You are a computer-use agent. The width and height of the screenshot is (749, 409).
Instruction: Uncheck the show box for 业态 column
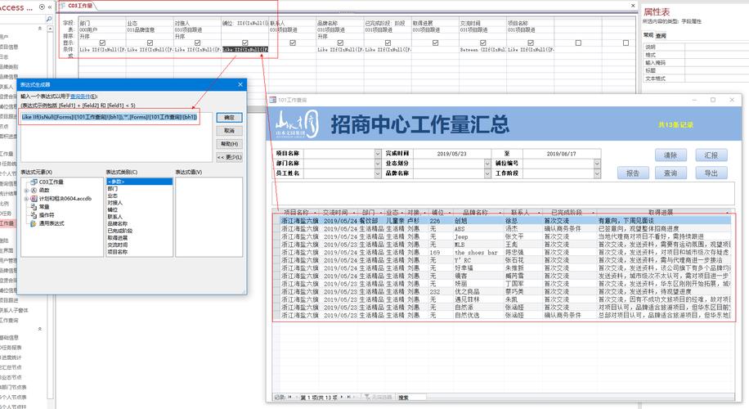click(150, 43)
